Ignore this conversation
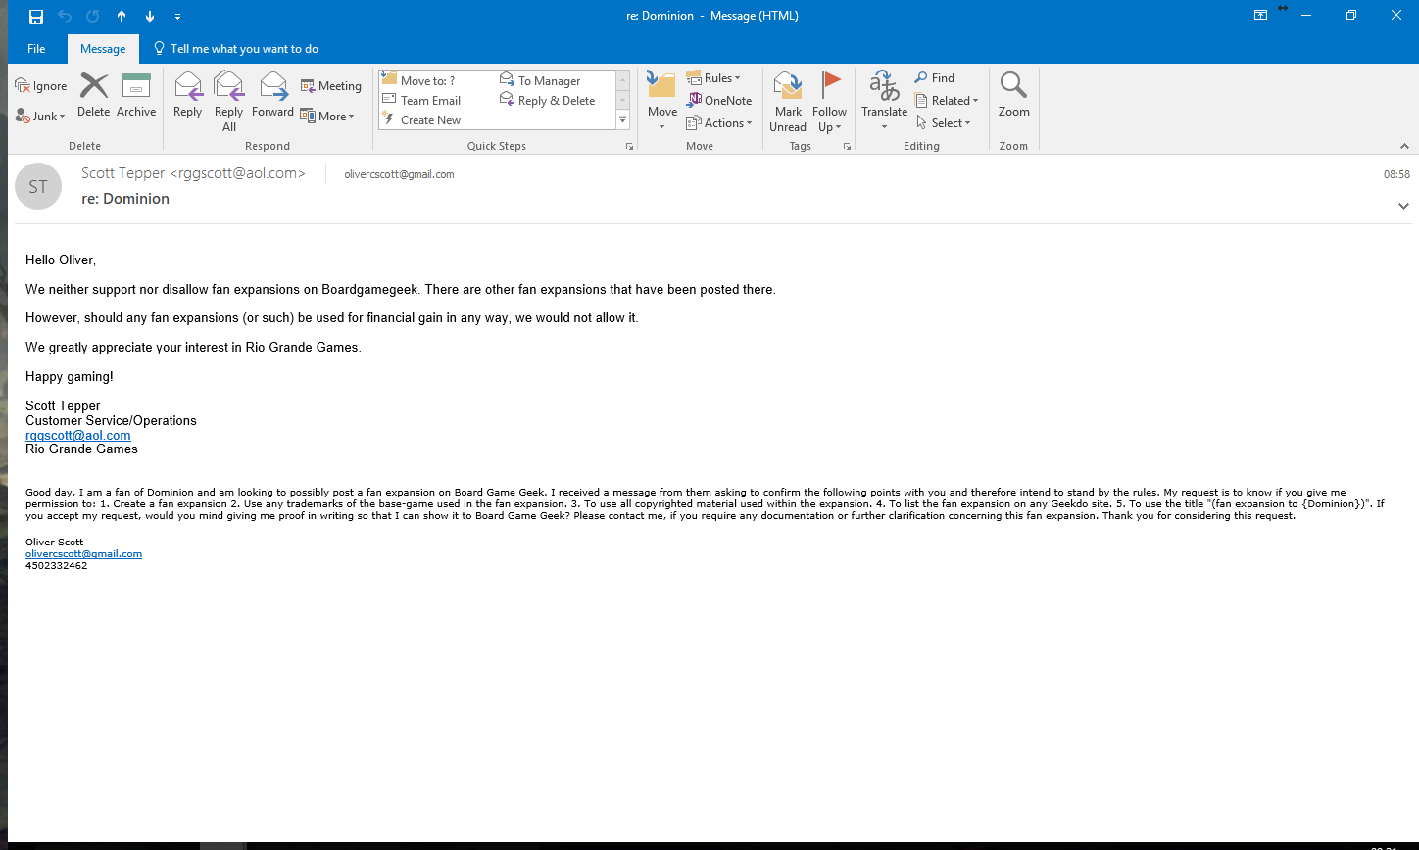 41,86
